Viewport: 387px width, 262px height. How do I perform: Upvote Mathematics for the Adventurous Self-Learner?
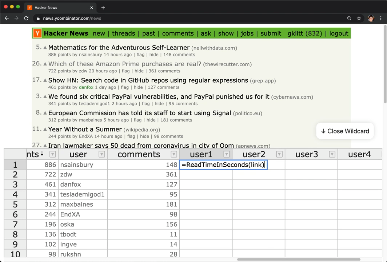[x=45, y=47]
